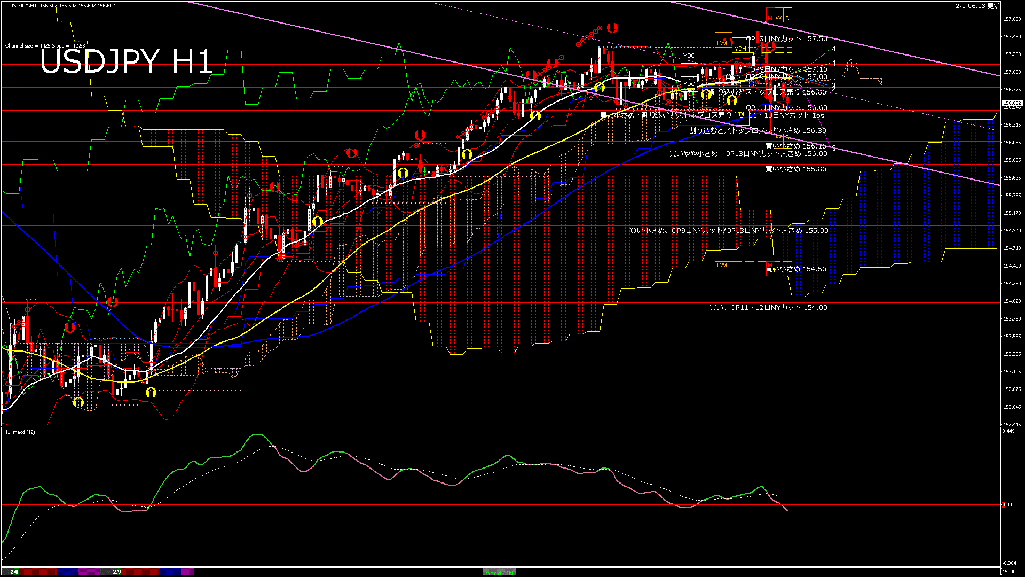This screenshot has width=1025, height=577.
Task: Click the H1 macd (12) indicator label
Action: 20,432
